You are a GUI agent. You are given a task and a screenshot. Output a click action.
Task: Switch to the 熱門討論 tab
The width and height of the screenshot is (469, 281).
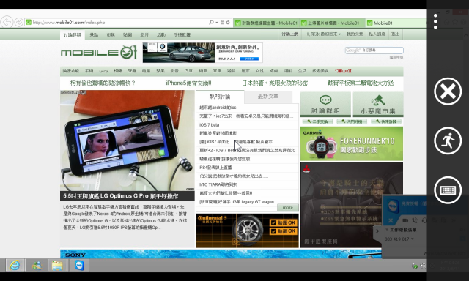[x=220, y=97]
